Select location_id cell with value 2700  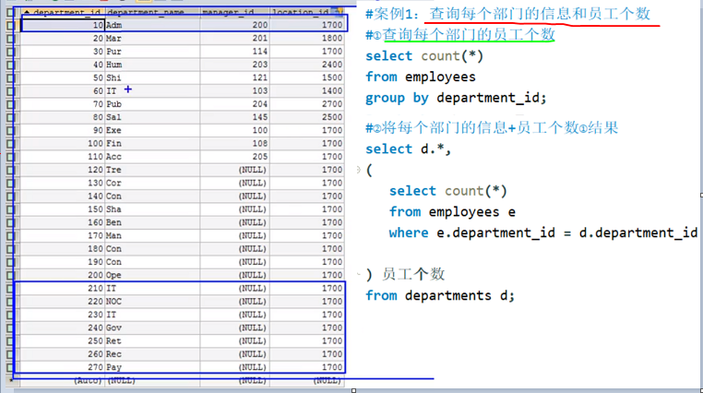(307, 104)
